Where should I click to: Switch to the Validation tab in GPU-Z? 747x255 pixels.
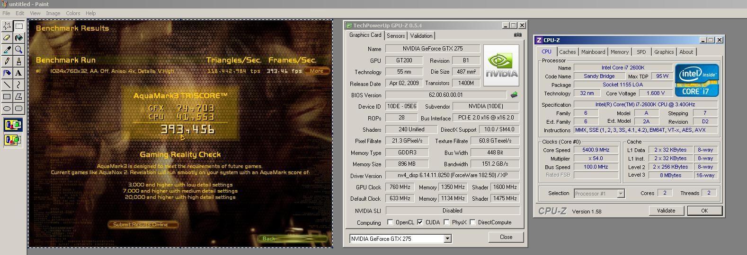421,36
